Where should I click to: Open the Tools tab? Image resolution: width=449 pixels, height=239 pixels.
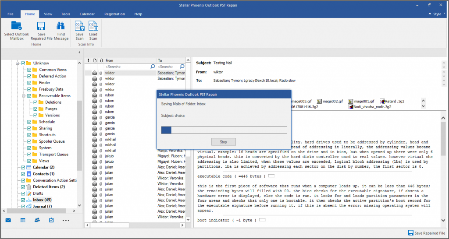coord(66,14)
